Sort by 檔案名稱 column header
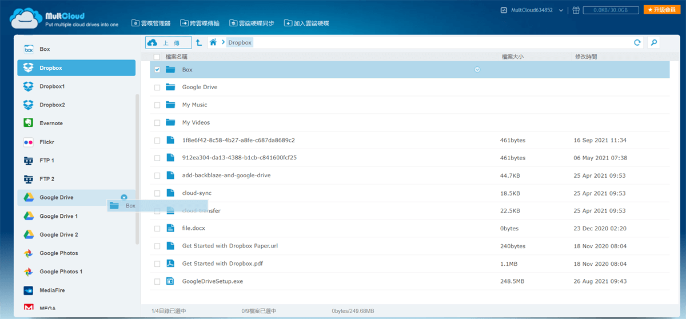This screenshot has width=686, height=319. (x=177, y=57)
